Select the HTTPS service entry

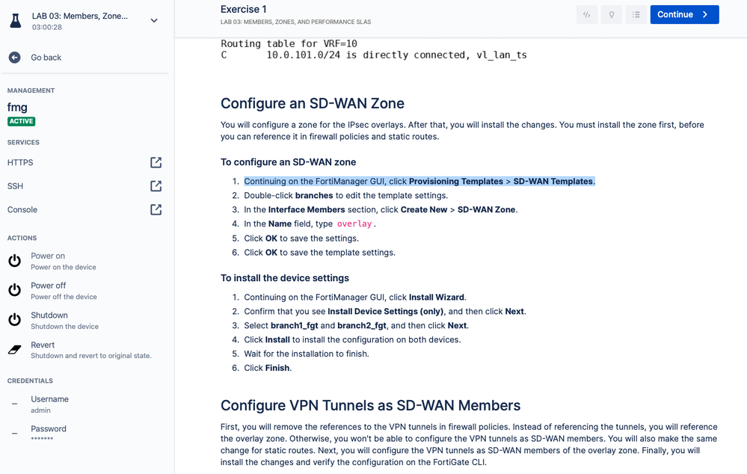(x=21, y=162)
